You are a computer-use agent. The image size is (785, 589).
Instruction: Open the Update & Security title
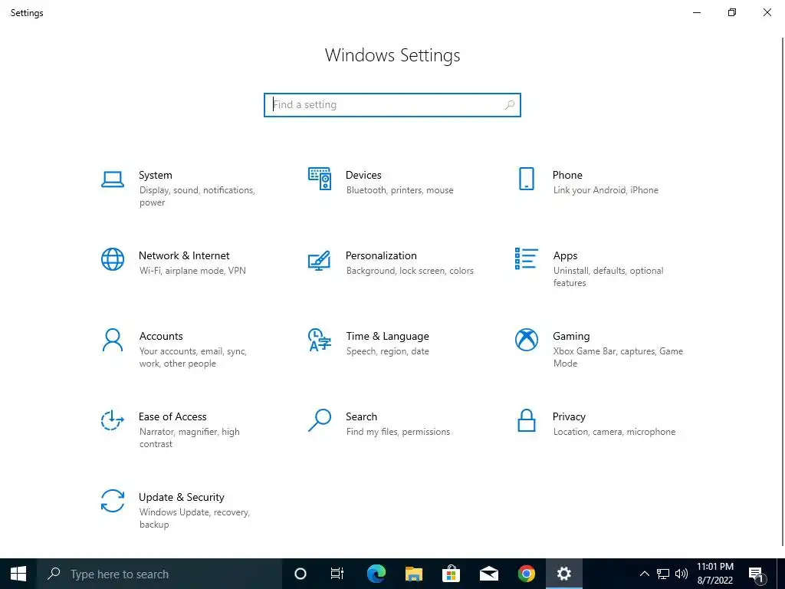[x=181, y=497]
